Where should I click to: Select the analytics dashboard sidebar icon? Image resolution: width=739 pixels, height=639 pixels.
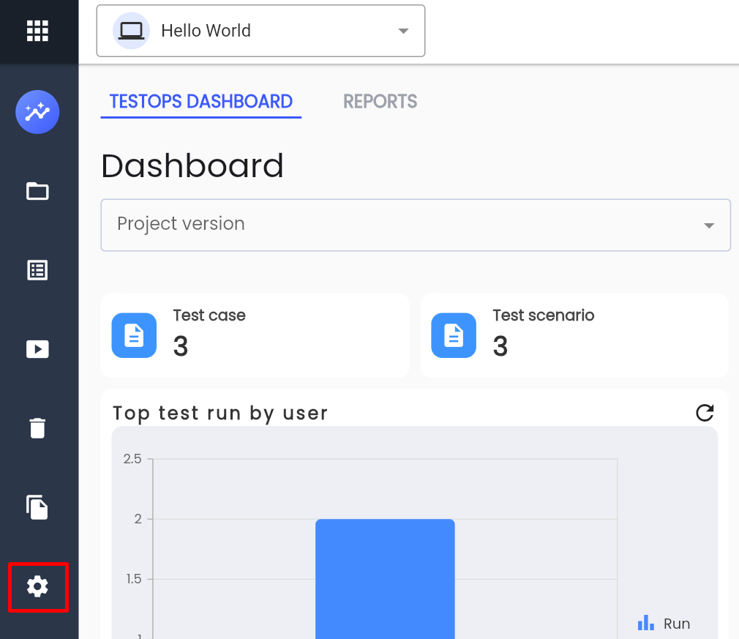tap(37, 112)
